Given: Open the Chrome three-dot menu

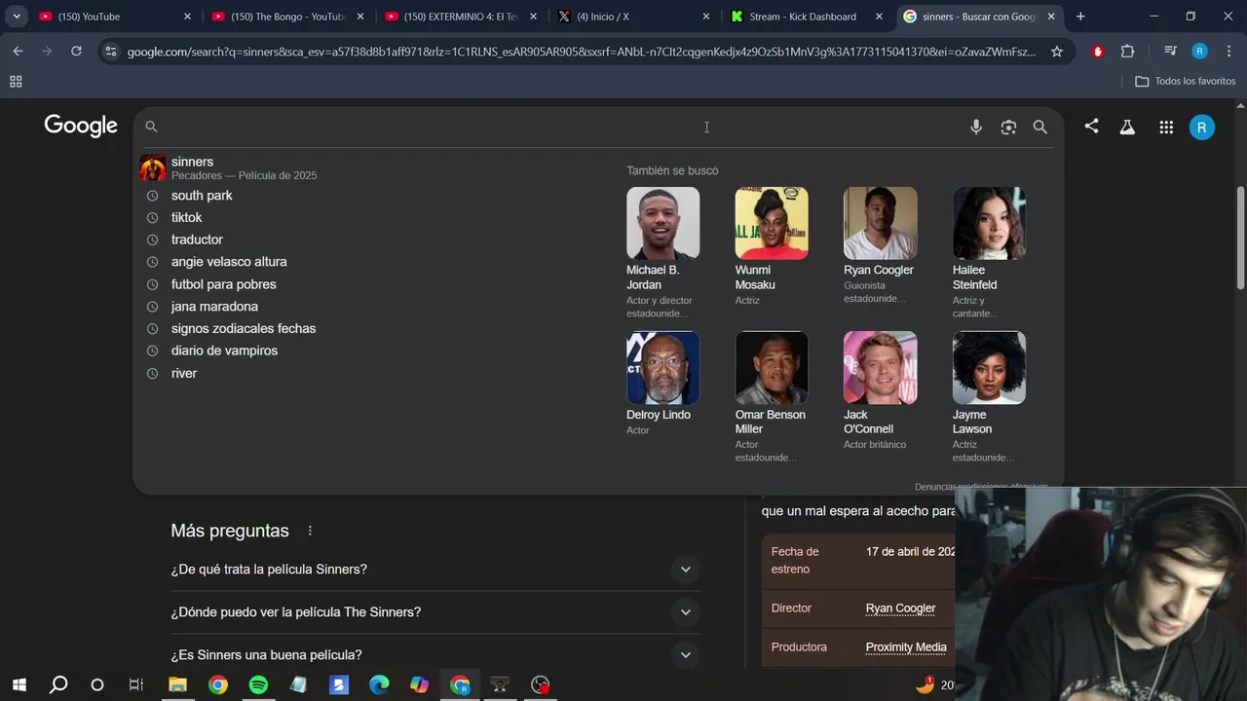Looking at the screenshot, I should (1229, 52).
